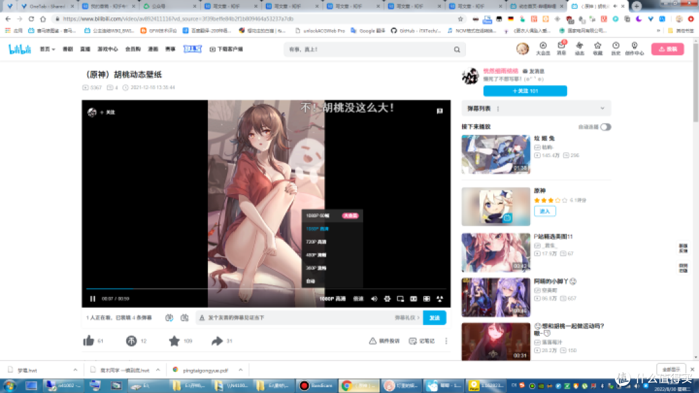Click the search magnifier icon
Screen dimensions: 699x393
click(x=457, y=49)
